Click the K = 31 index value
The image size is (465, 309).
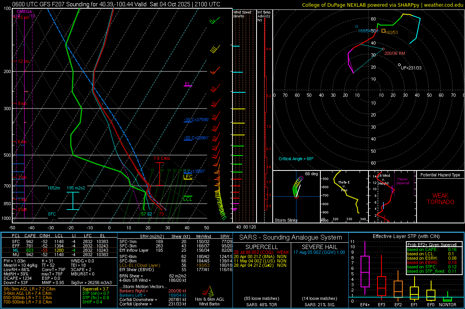tap(47, 261)
